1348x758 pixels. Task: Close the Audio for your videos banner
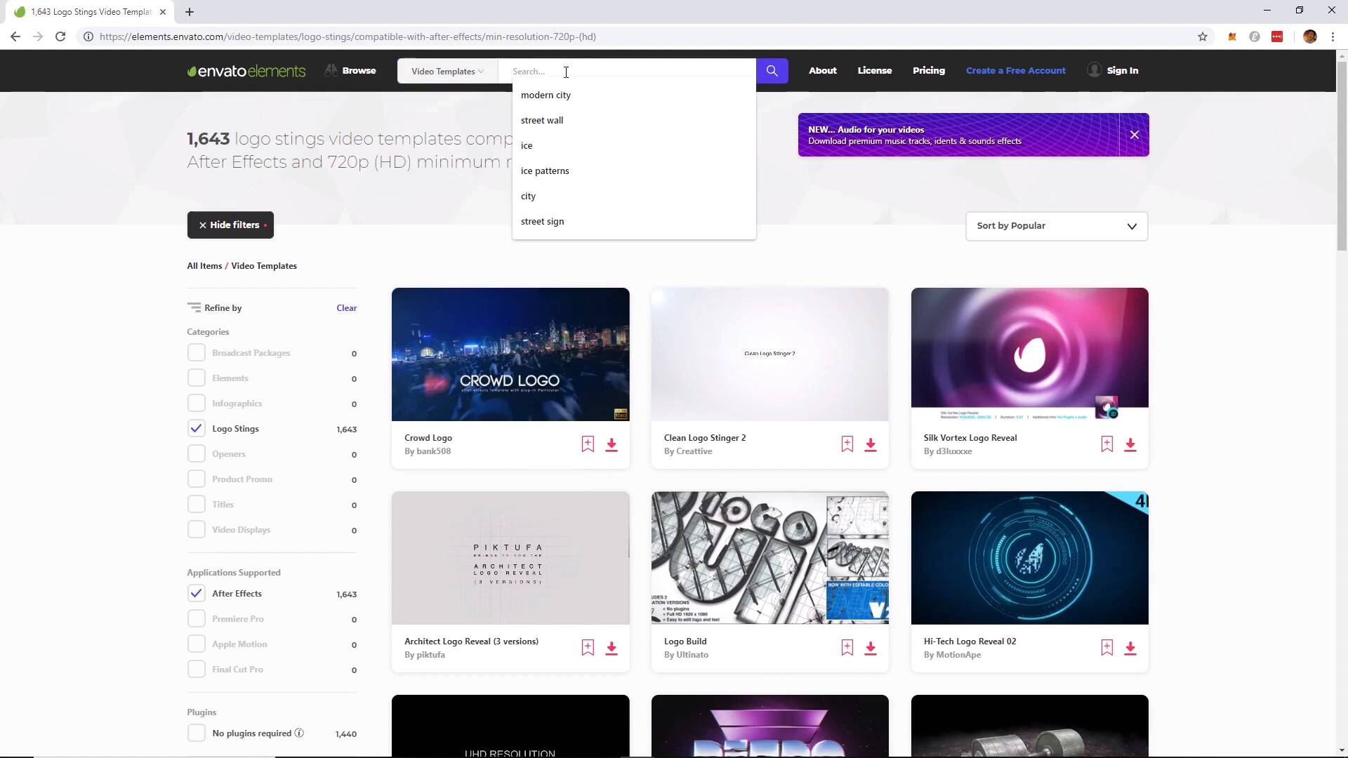pyautogui.click(x=1134, y=135)
